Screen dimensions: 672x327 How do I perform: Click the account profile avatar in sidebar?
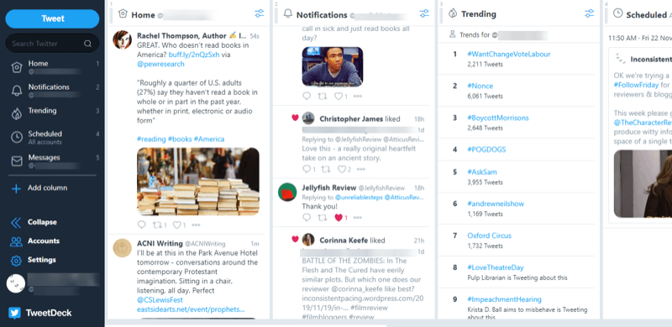[16, 283]
